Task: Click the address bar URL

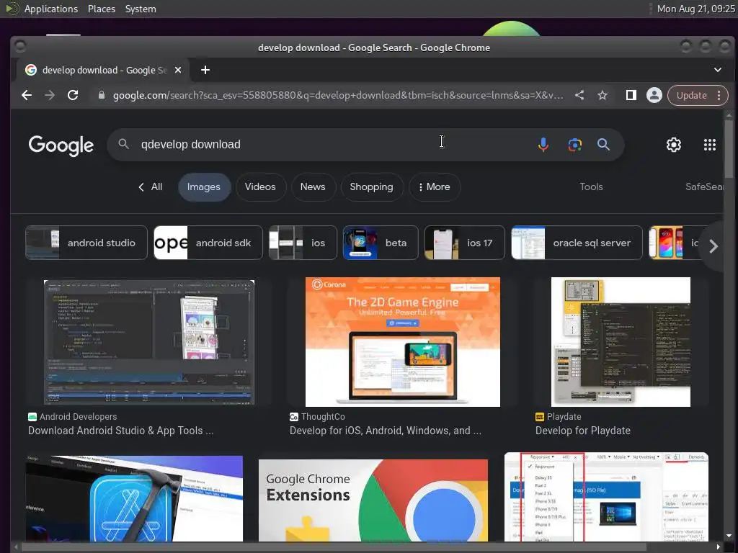Action: pyautogui.click(x=338, y=96)
